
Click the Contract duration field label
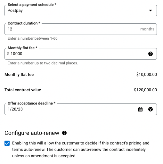point(24,23)
